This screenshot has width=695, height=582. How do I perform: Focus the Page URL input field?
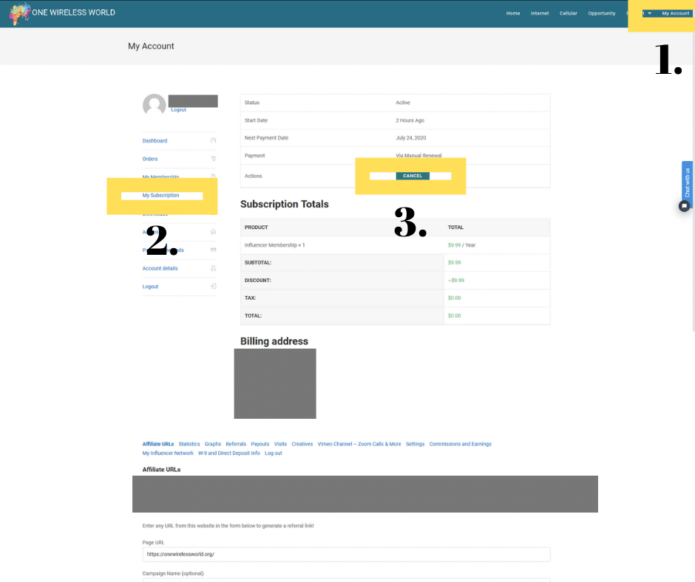click(x=346, y=554)
